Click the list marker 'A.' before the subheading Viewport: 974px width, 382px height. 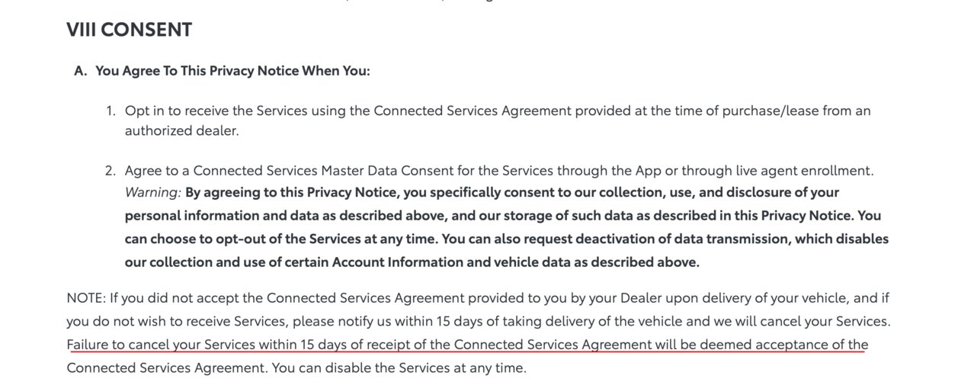pos(81,71)
